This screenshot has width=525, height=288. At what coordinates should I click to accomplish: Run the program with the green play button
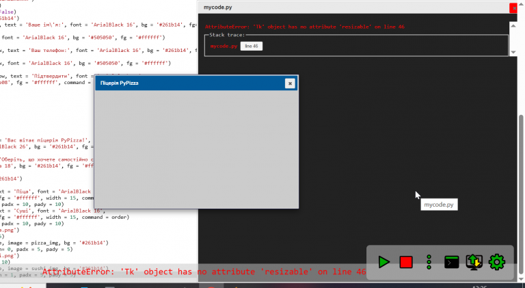coord(384,262)
